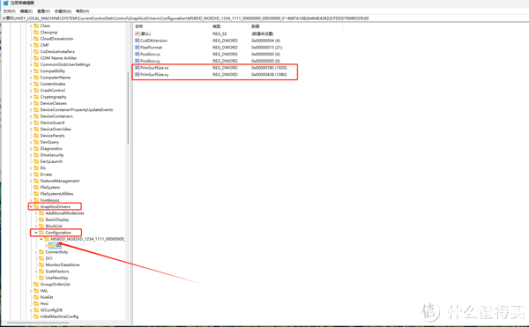Expand the ScaleFactors key
Image resolution: width=529 pixels, height=327 pixels.
(x=36, y=271)
